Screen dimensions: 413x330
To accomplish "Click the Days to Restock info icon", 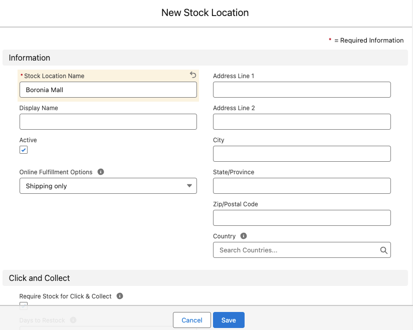I will pyautogui.click(x=73, y=320).
